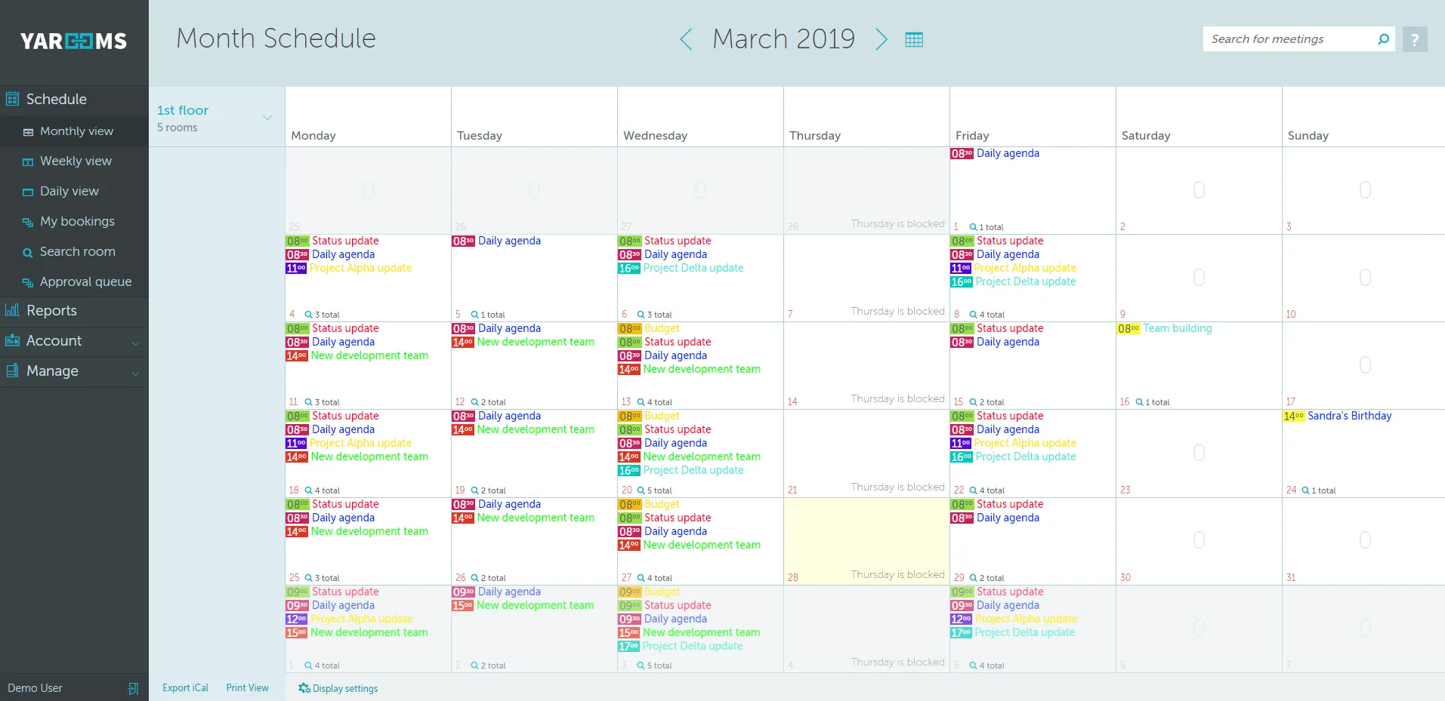1445x701 pixels.
Task: Open the Reports section
Action: point(51,310)
